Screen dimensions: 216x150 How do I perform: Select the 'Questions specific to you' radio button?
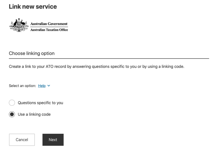(12, 103)
